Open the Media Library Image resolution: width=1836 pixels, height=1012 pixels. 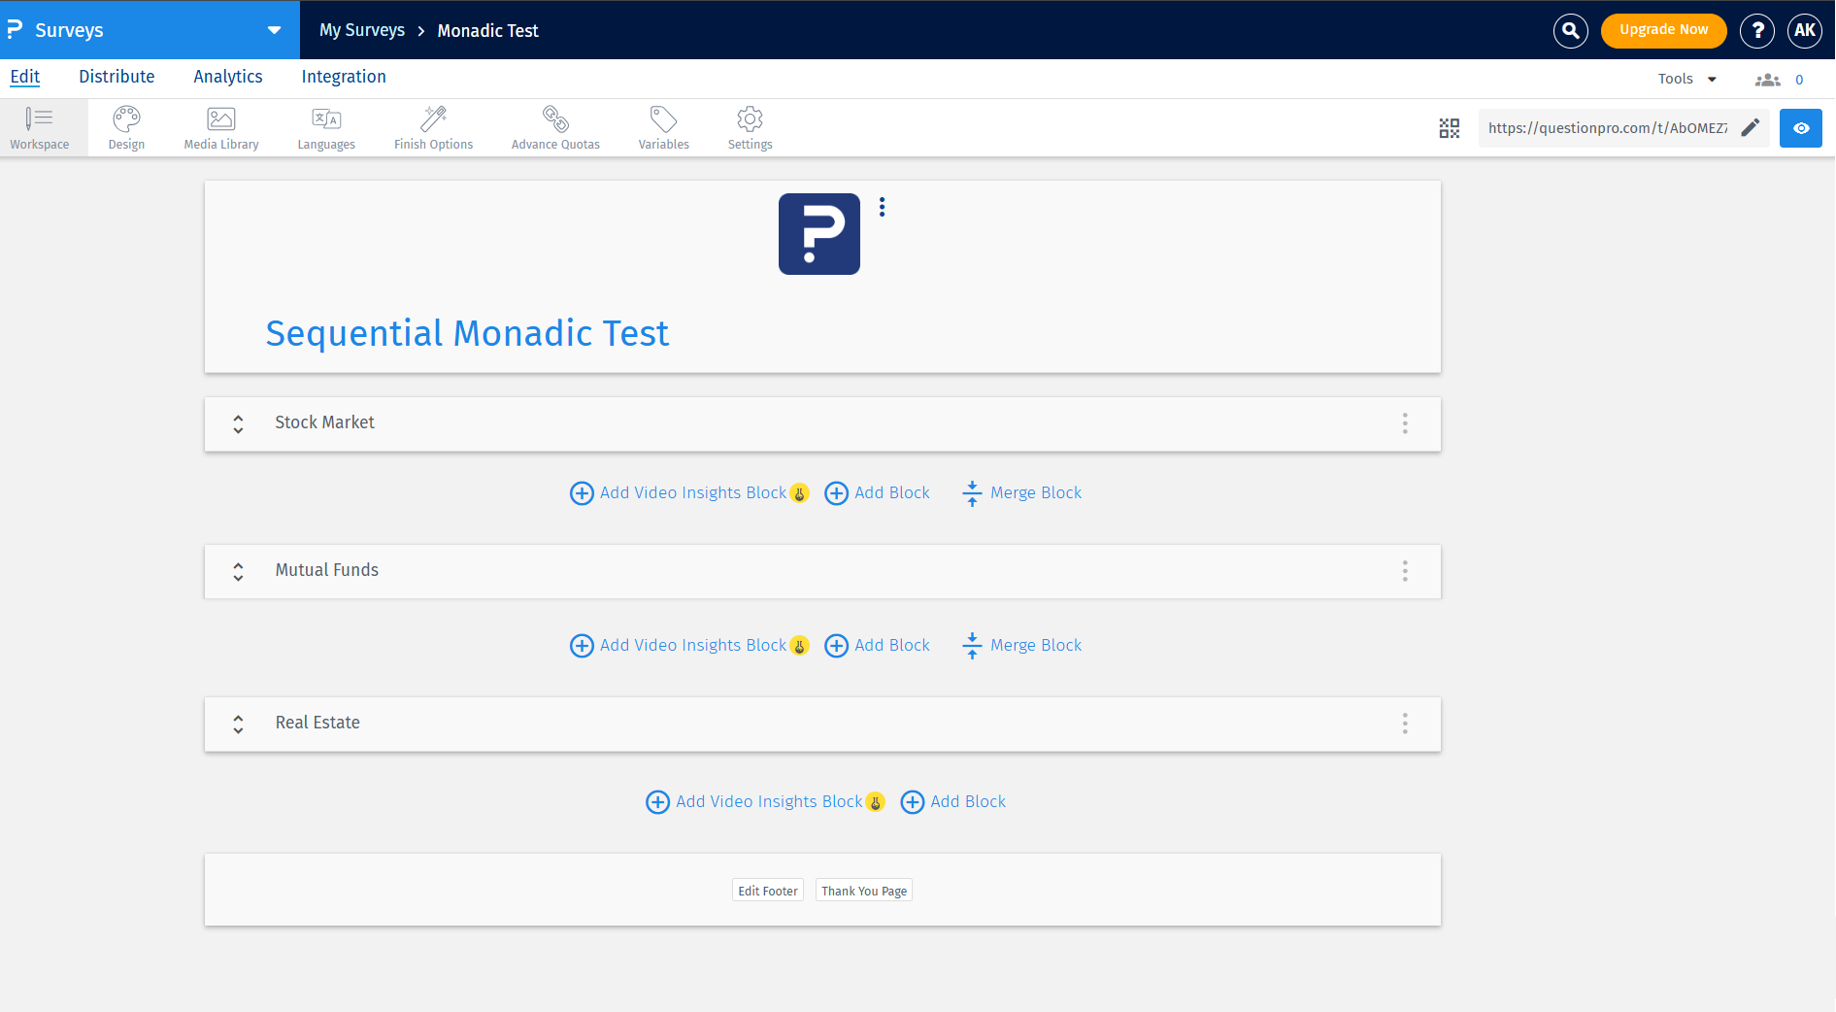tap(221, 127)
